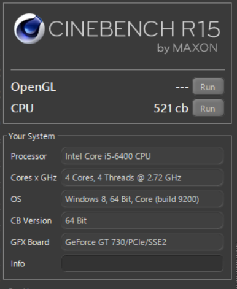
Task: Click the 'by MAXON' text
Action: point(187,48)
